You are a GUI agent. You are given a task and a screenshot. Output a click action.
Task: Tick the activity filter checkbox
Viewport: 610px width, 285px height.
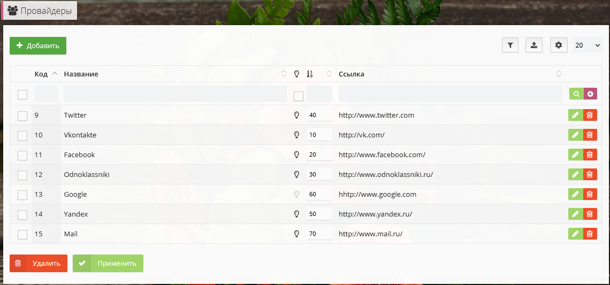pyautogui.click(x=299, y=96)
